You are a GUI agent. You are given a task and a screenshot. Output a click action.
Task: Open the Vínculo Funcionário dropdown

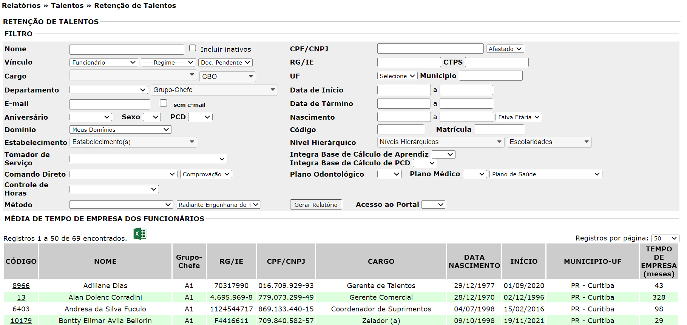(x=104, y=62)
